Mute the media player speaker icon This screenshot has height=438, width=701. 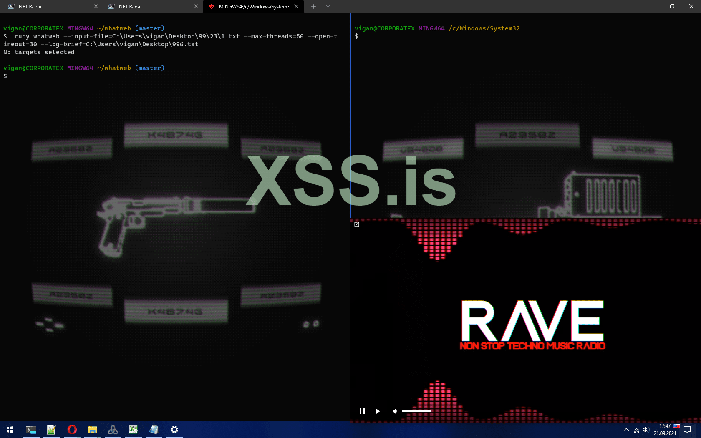pos(396,411)
